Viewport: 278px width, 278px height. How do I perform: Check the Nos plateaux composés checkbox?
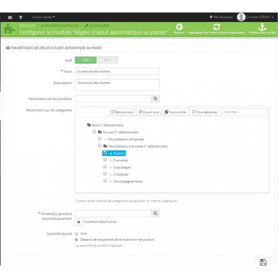tap(100, 138)
